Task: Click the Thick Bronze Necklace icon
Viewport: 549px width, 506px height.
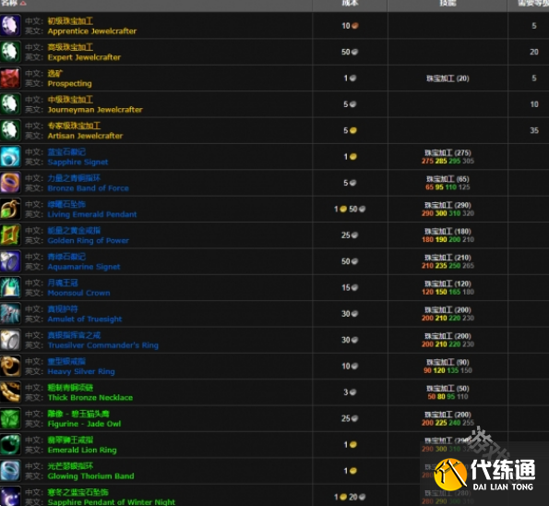Action: pos(10,392)
